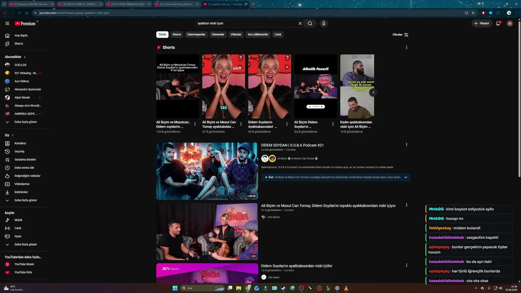Bookmark this page with the star
Image resolution: width=521 pixels, height=293 pixels.
tap(473, 13)
